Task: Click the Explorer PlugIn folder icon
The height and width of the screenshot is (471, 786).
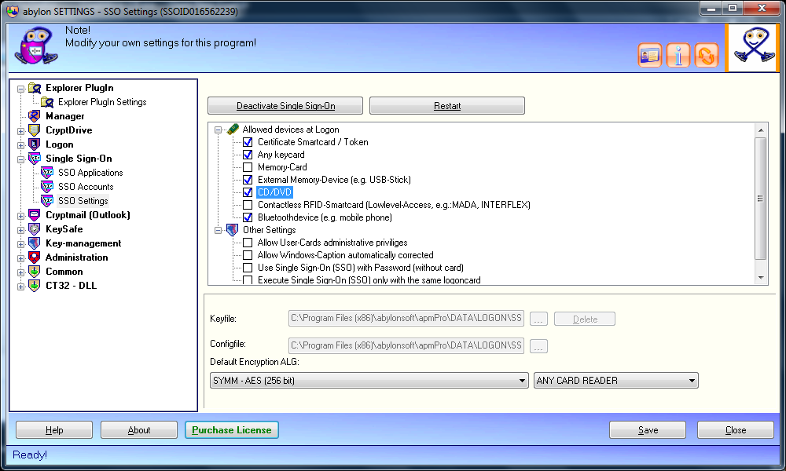Action: point(35,88)
